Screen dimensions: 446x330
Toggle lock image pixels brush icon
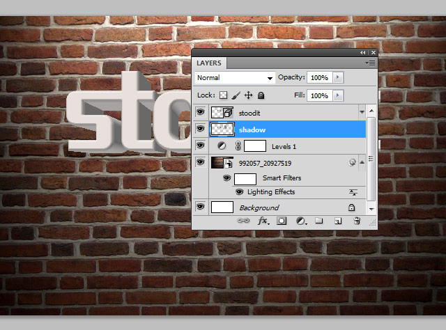point(236,95)
